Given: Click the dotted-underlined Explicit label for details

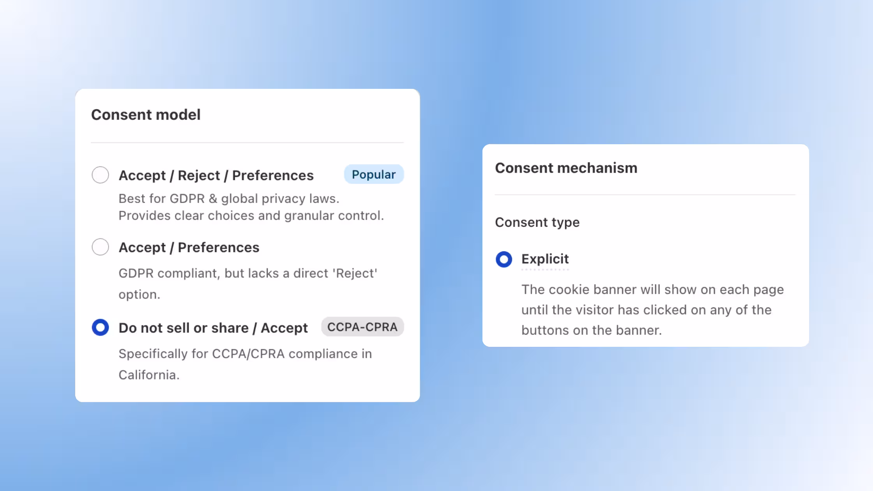Looking at the screenshot, I should [x=545, y=259].
